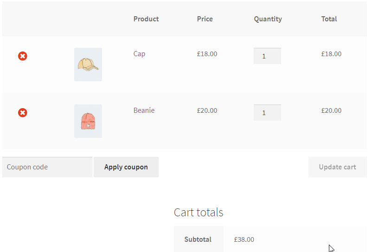The width and height of the screenshot is (372, 252).
Task: Focus the Cap quantity field
Action: click(x=267, y=56)
